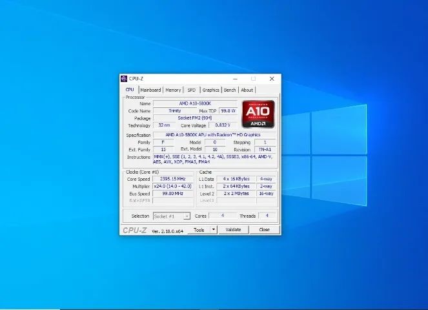Click the Family value F
Screen dimensions: 428x310
coord(163,142)
